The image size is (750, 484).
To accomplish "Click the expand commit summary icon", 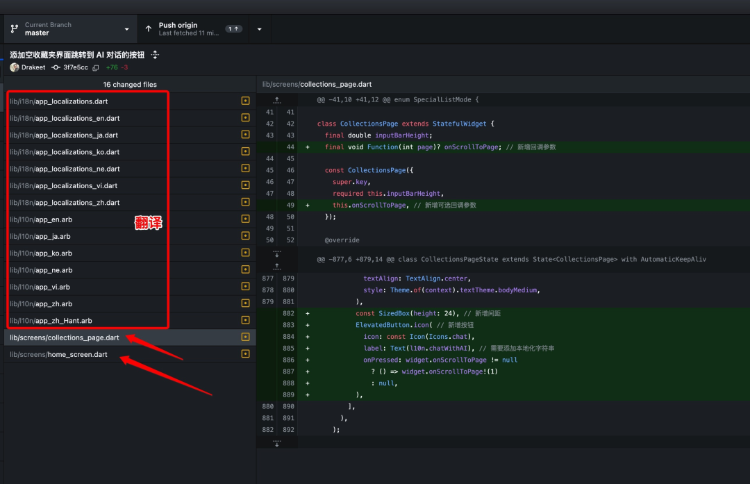I will tap(155, 55).
